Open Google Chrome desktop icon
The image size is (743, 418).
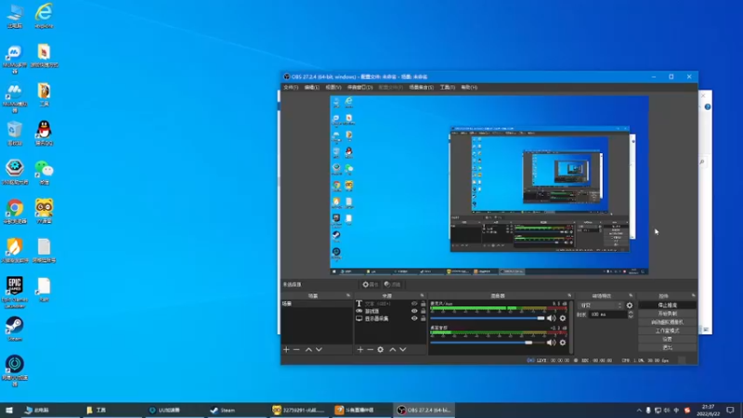[x=15, y=211]
